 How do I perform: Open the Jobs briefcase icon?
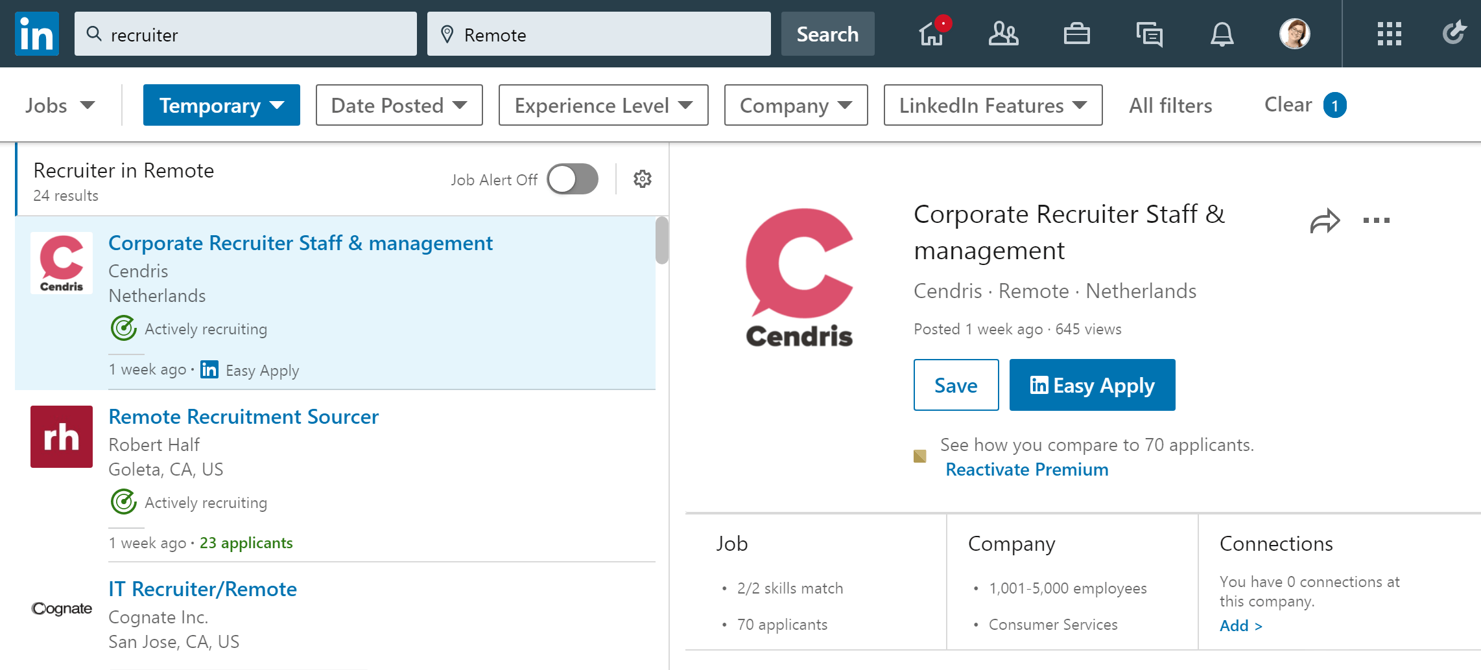coord(1076,34)
